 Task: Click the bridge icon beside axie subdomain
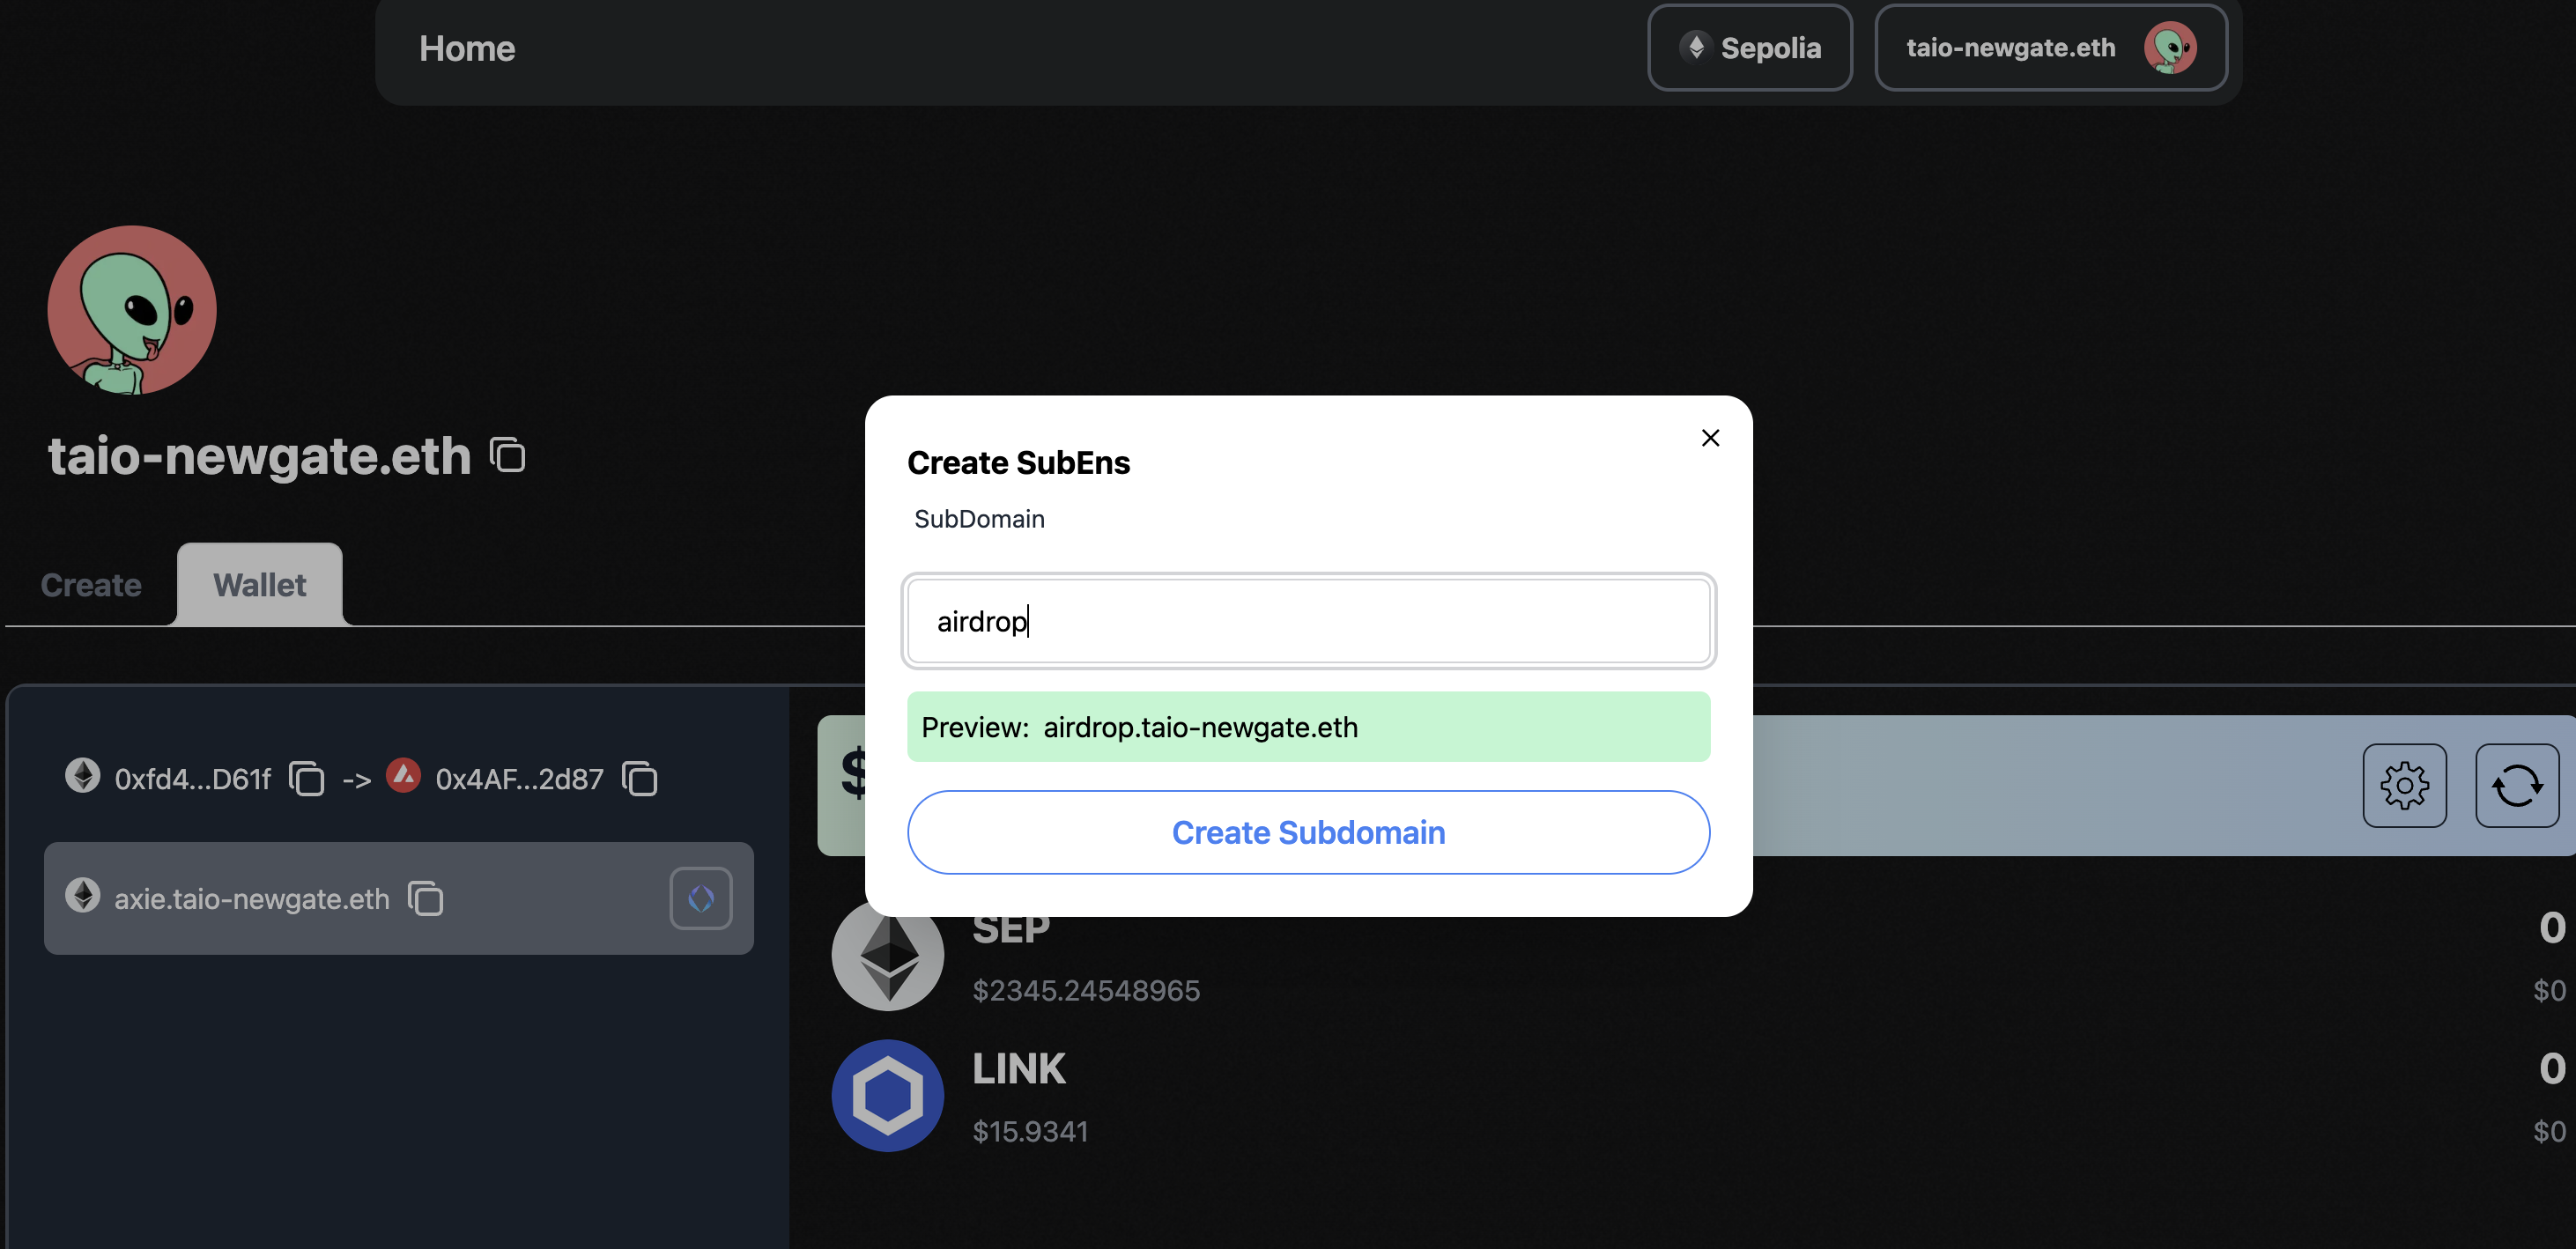[x=700, y=898]
